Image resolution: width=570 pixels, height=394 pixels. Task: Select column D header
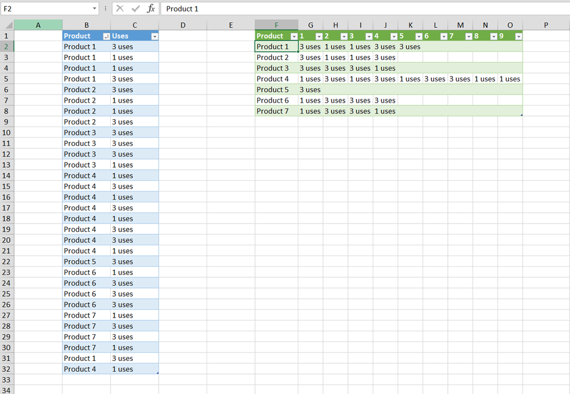[x=183, y=25]
